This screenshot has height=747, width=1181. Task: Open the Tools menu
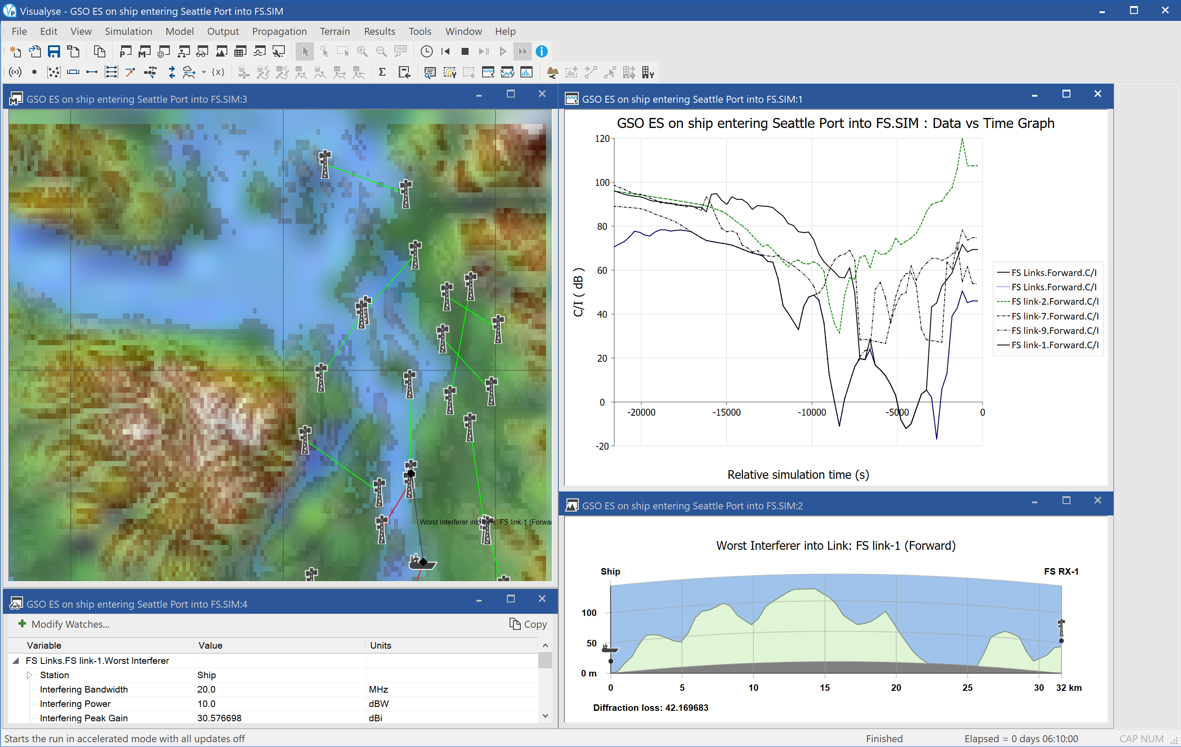(420, 31)
